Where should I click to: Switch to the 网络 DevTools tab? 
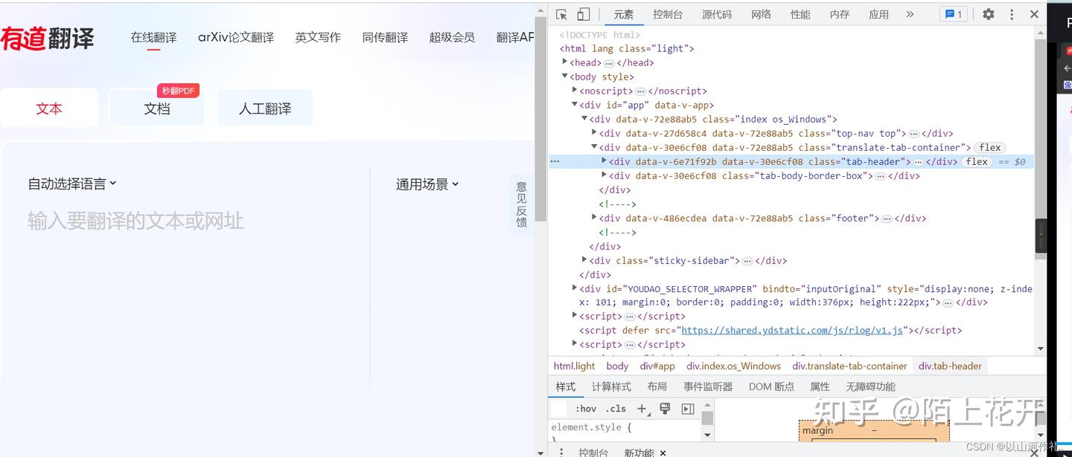pos(761,14)
